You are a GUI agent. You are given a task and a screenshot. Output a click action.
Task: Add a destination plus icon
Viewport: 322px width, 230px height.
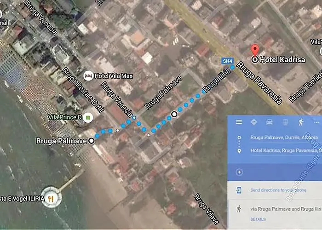(239, 172)
